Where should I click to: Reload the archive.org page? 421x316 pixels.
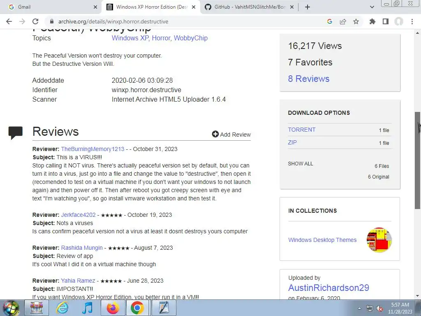point(35,21)
